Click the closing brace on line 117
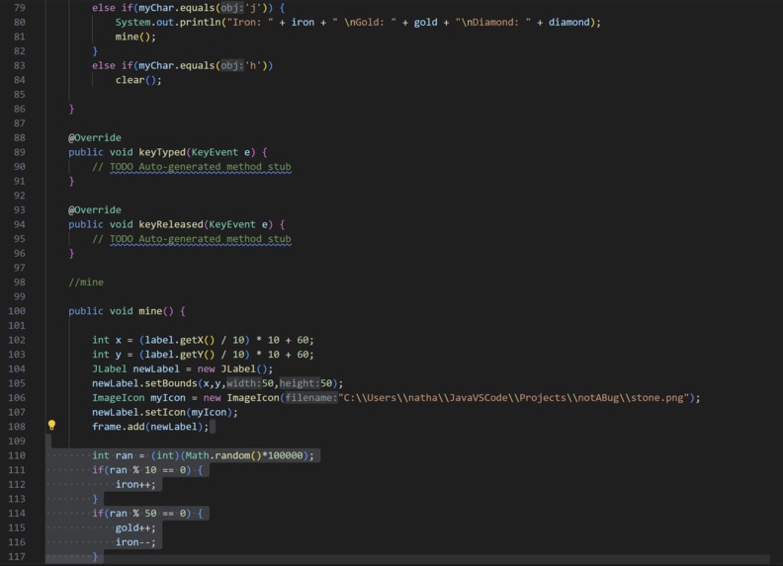 click(95, 557)
